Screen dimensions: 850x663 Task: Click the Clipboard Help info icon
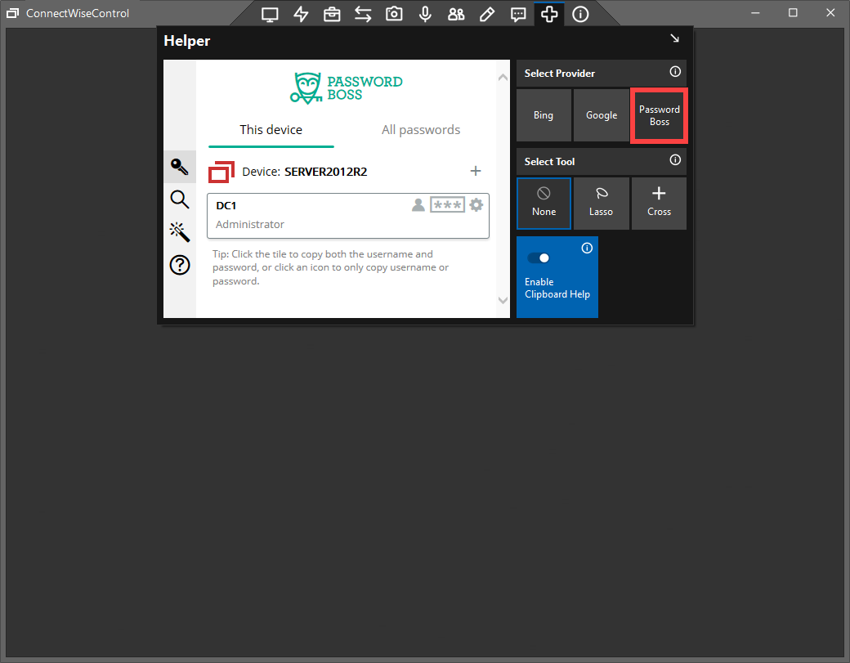[x=587, y=249]
